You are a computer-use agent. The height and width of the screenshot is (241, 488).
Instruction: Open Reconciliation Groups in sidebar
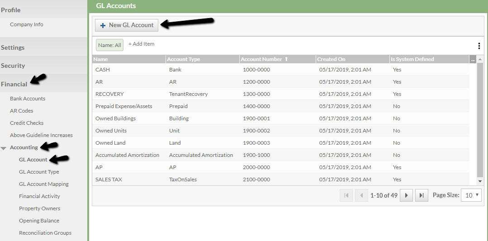(45, 233)
